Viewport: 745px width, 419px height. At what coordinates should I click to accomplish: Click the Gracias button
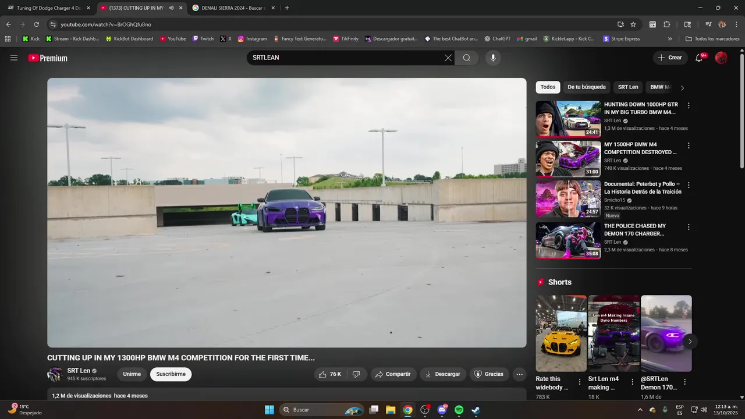pos(489,374)
